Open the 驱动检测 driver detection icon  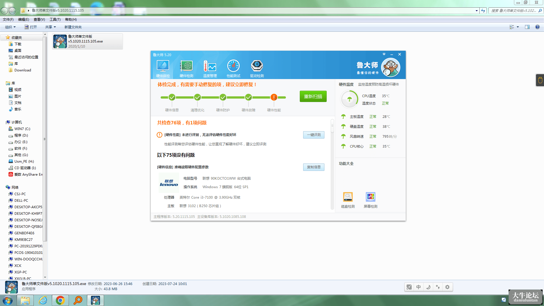pos(257,69)
